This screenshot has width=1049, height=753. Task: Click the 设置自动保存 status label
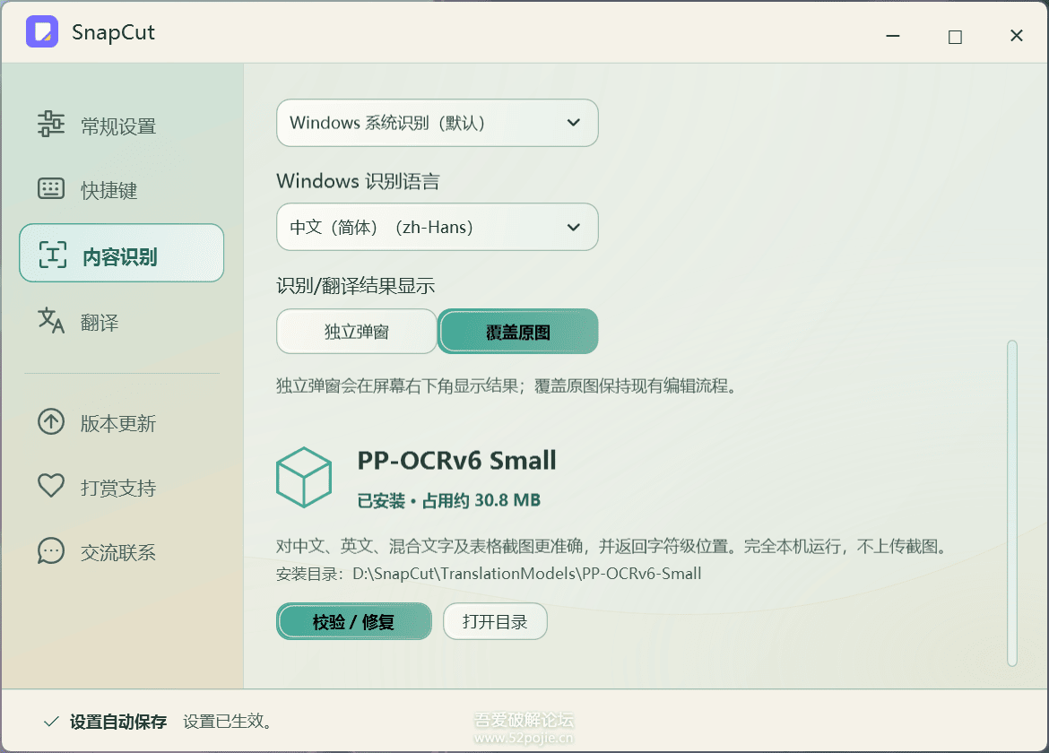[118, 722]
